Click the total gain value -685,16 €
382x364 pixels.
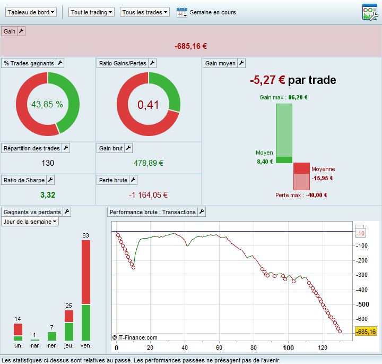point(191,46)
